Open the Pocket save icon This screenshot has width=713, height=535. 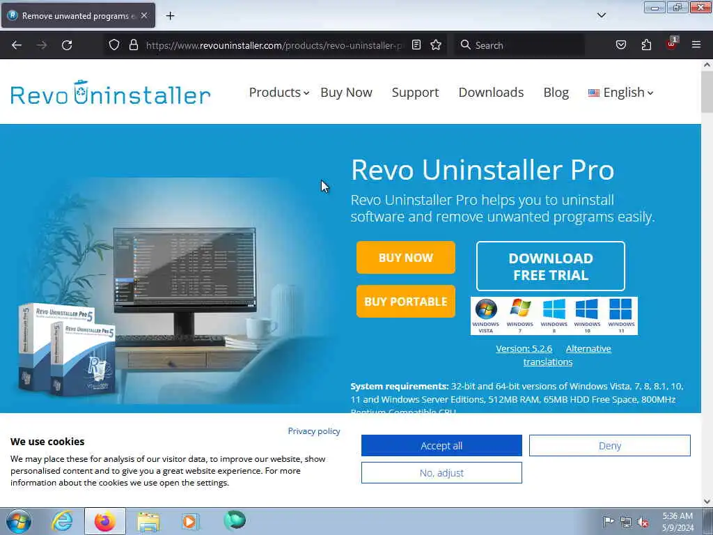620,45
